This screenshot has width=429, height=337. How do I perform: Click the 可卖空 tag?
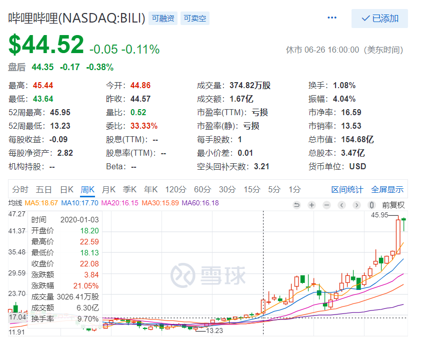(x=195, y=19)
